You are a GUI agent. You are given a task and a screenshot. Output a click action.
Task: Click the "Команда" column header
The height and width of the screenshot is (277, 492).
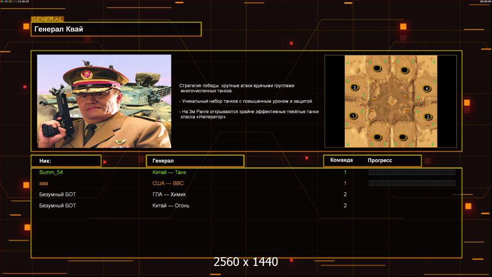pyautogui.click(x=342, y=160)
